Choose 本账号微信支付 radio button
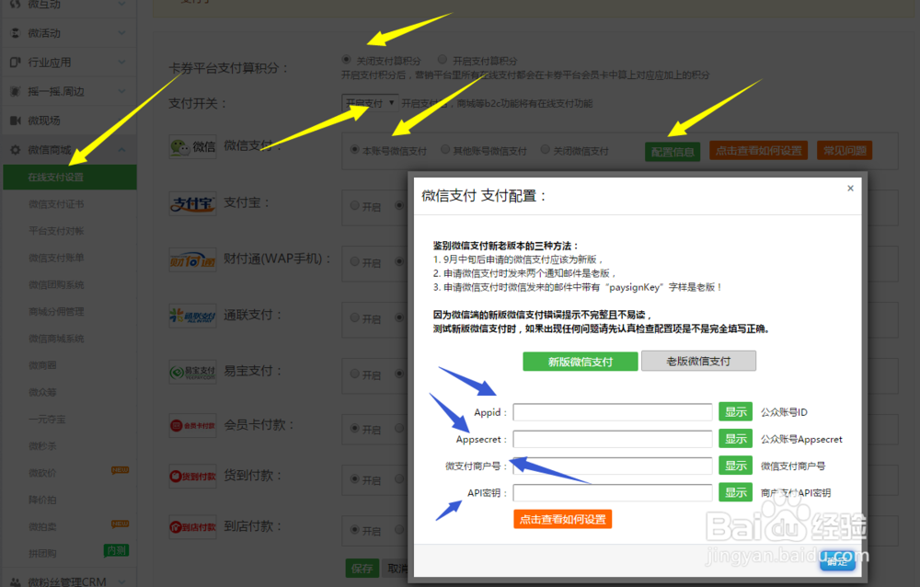The image size is (920, 587). click(354, 150)
